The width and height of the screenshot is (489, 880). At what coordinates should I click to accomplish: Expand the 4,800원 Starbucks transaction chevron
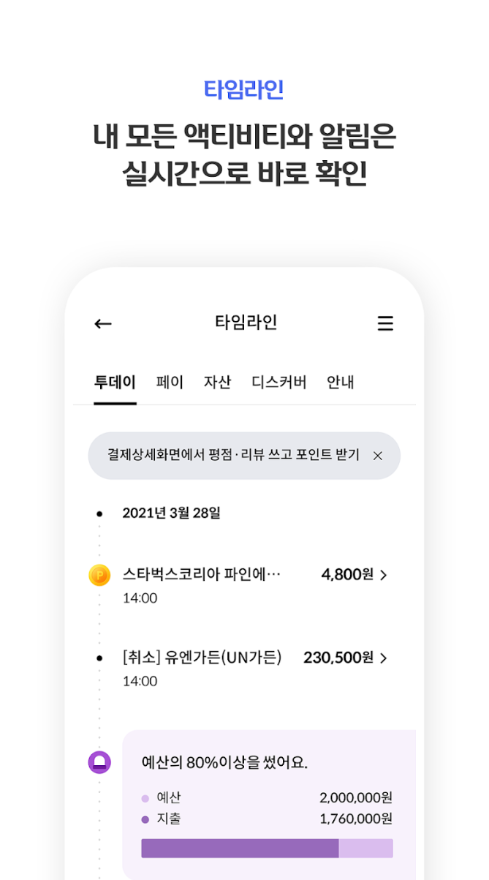click(384, 575)
